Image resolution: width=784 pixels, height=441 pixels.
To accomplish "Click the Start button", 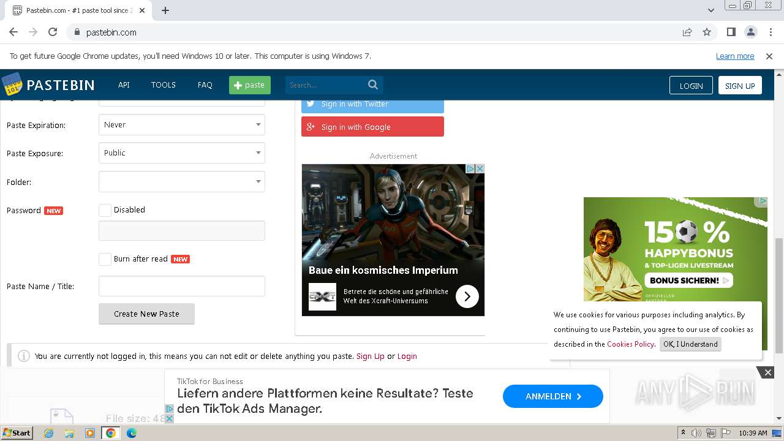I will click(x=17, y=433).
